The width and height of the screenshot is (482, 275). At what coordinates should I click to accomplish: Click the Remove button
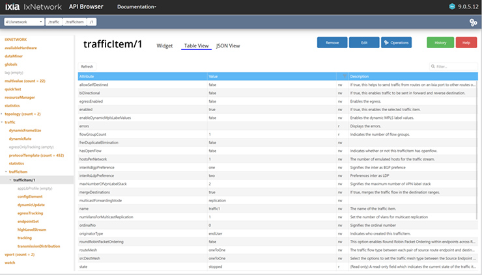332,43
